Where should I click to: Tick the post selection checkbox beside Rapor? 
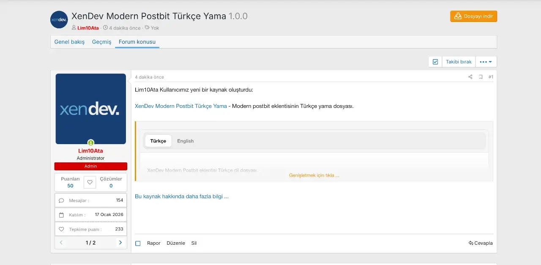pos(138,243)
